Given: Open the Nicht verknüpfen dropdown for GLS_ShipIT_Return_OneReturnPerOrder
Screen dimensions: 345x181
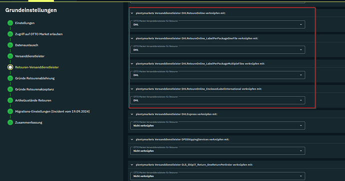Looking at the screenshot, I should coord(217,176).
